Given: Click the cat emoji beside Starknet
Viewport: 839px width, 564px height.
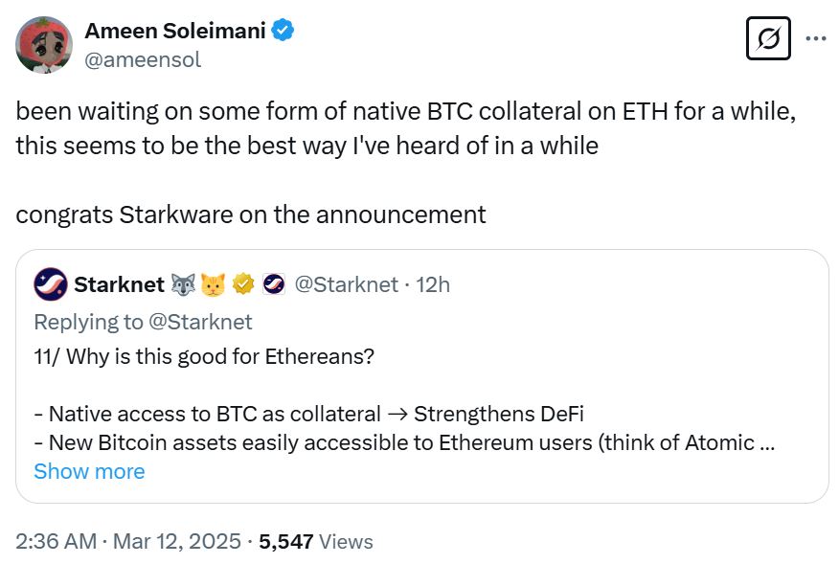Looking at the screenshot, I should click(x=214, y=284).
